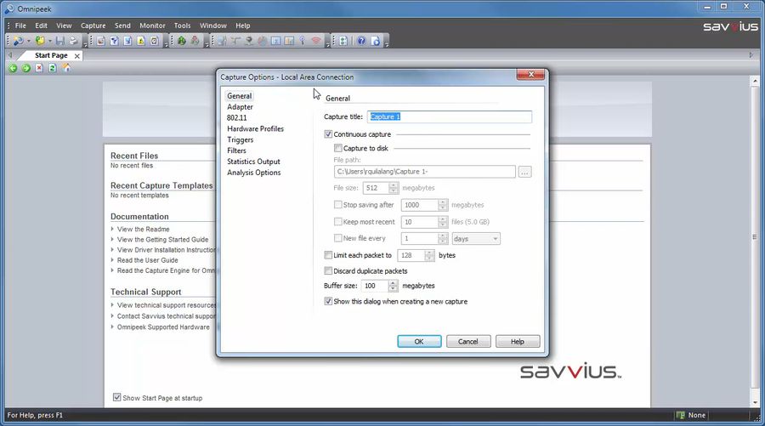Open the View the Readme link
765x426 pixels.
pyautogui.click(x=144, y=229)
